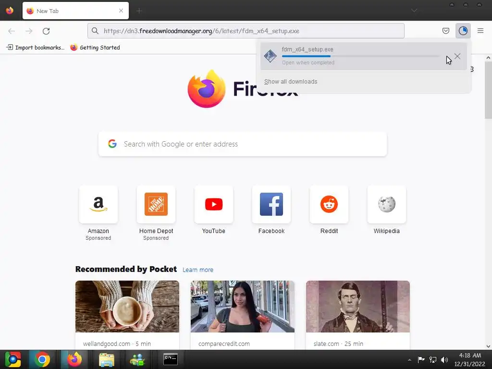Open a new tab with the plus button
This screenshot has height=369, width=492.
[x=139, y=11]
